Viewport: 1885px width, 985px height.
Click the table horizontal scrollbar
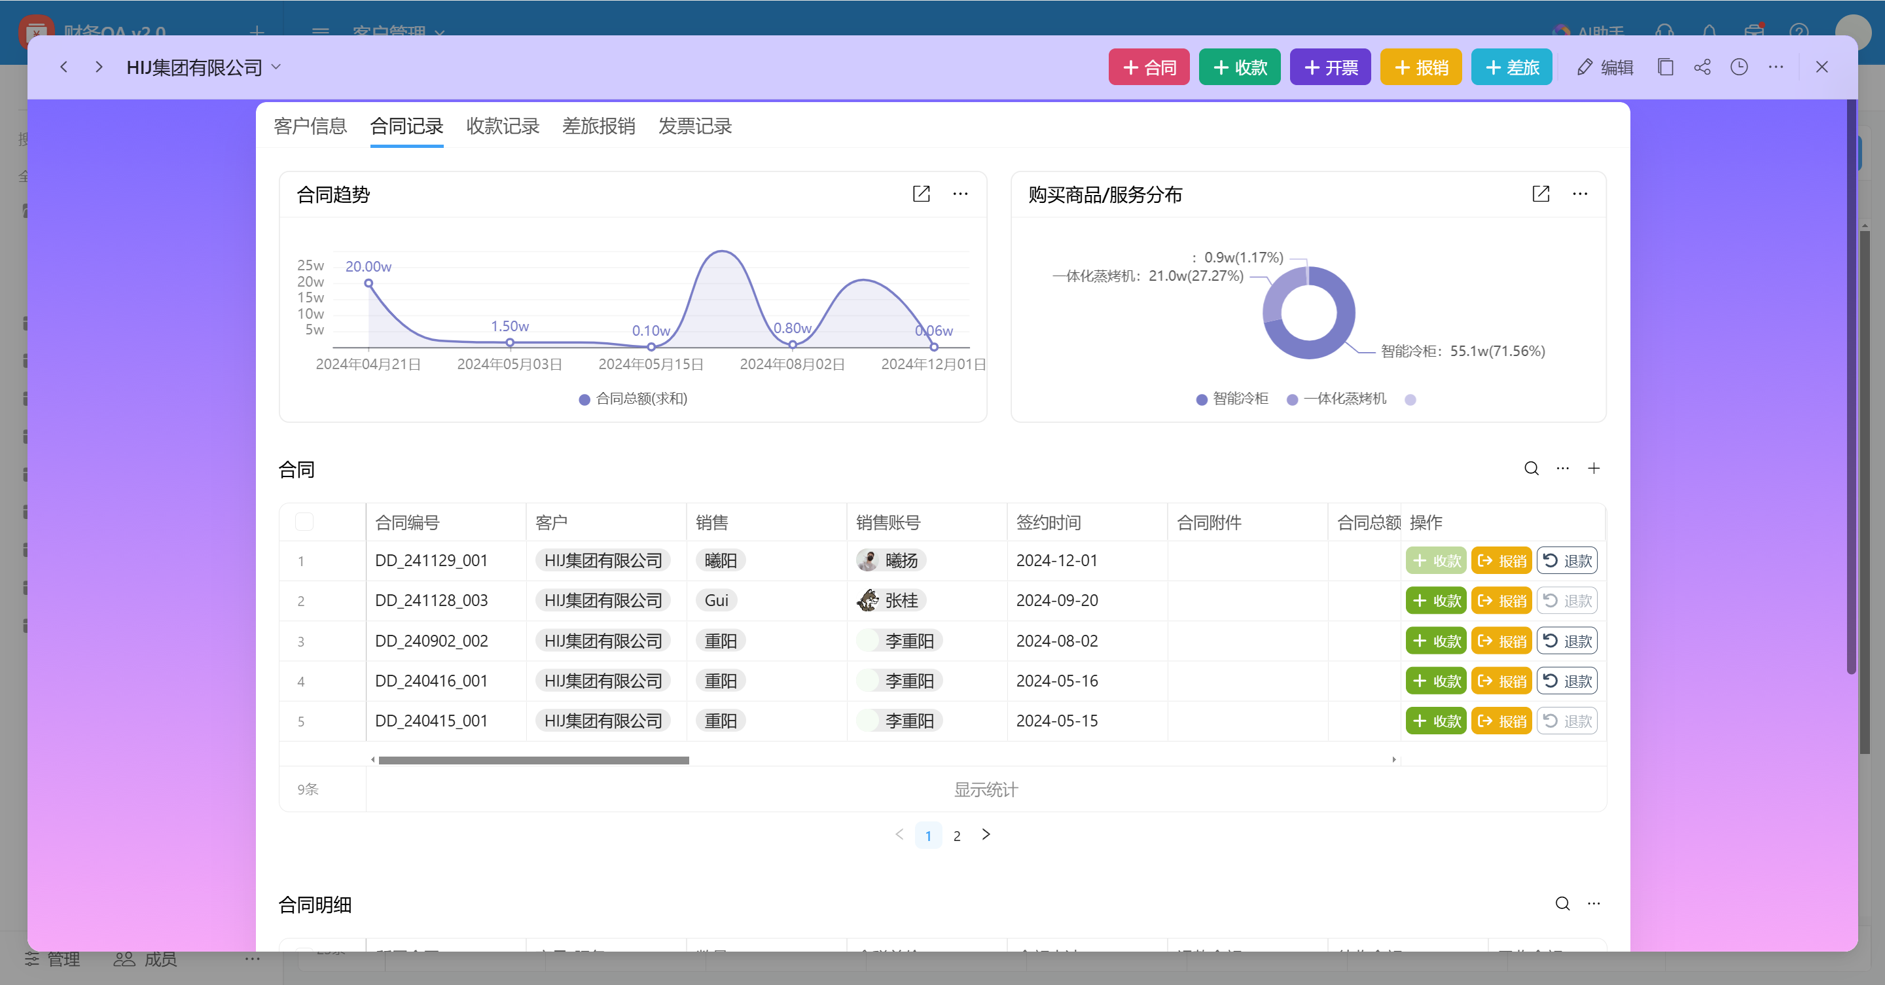coord(533,761)
